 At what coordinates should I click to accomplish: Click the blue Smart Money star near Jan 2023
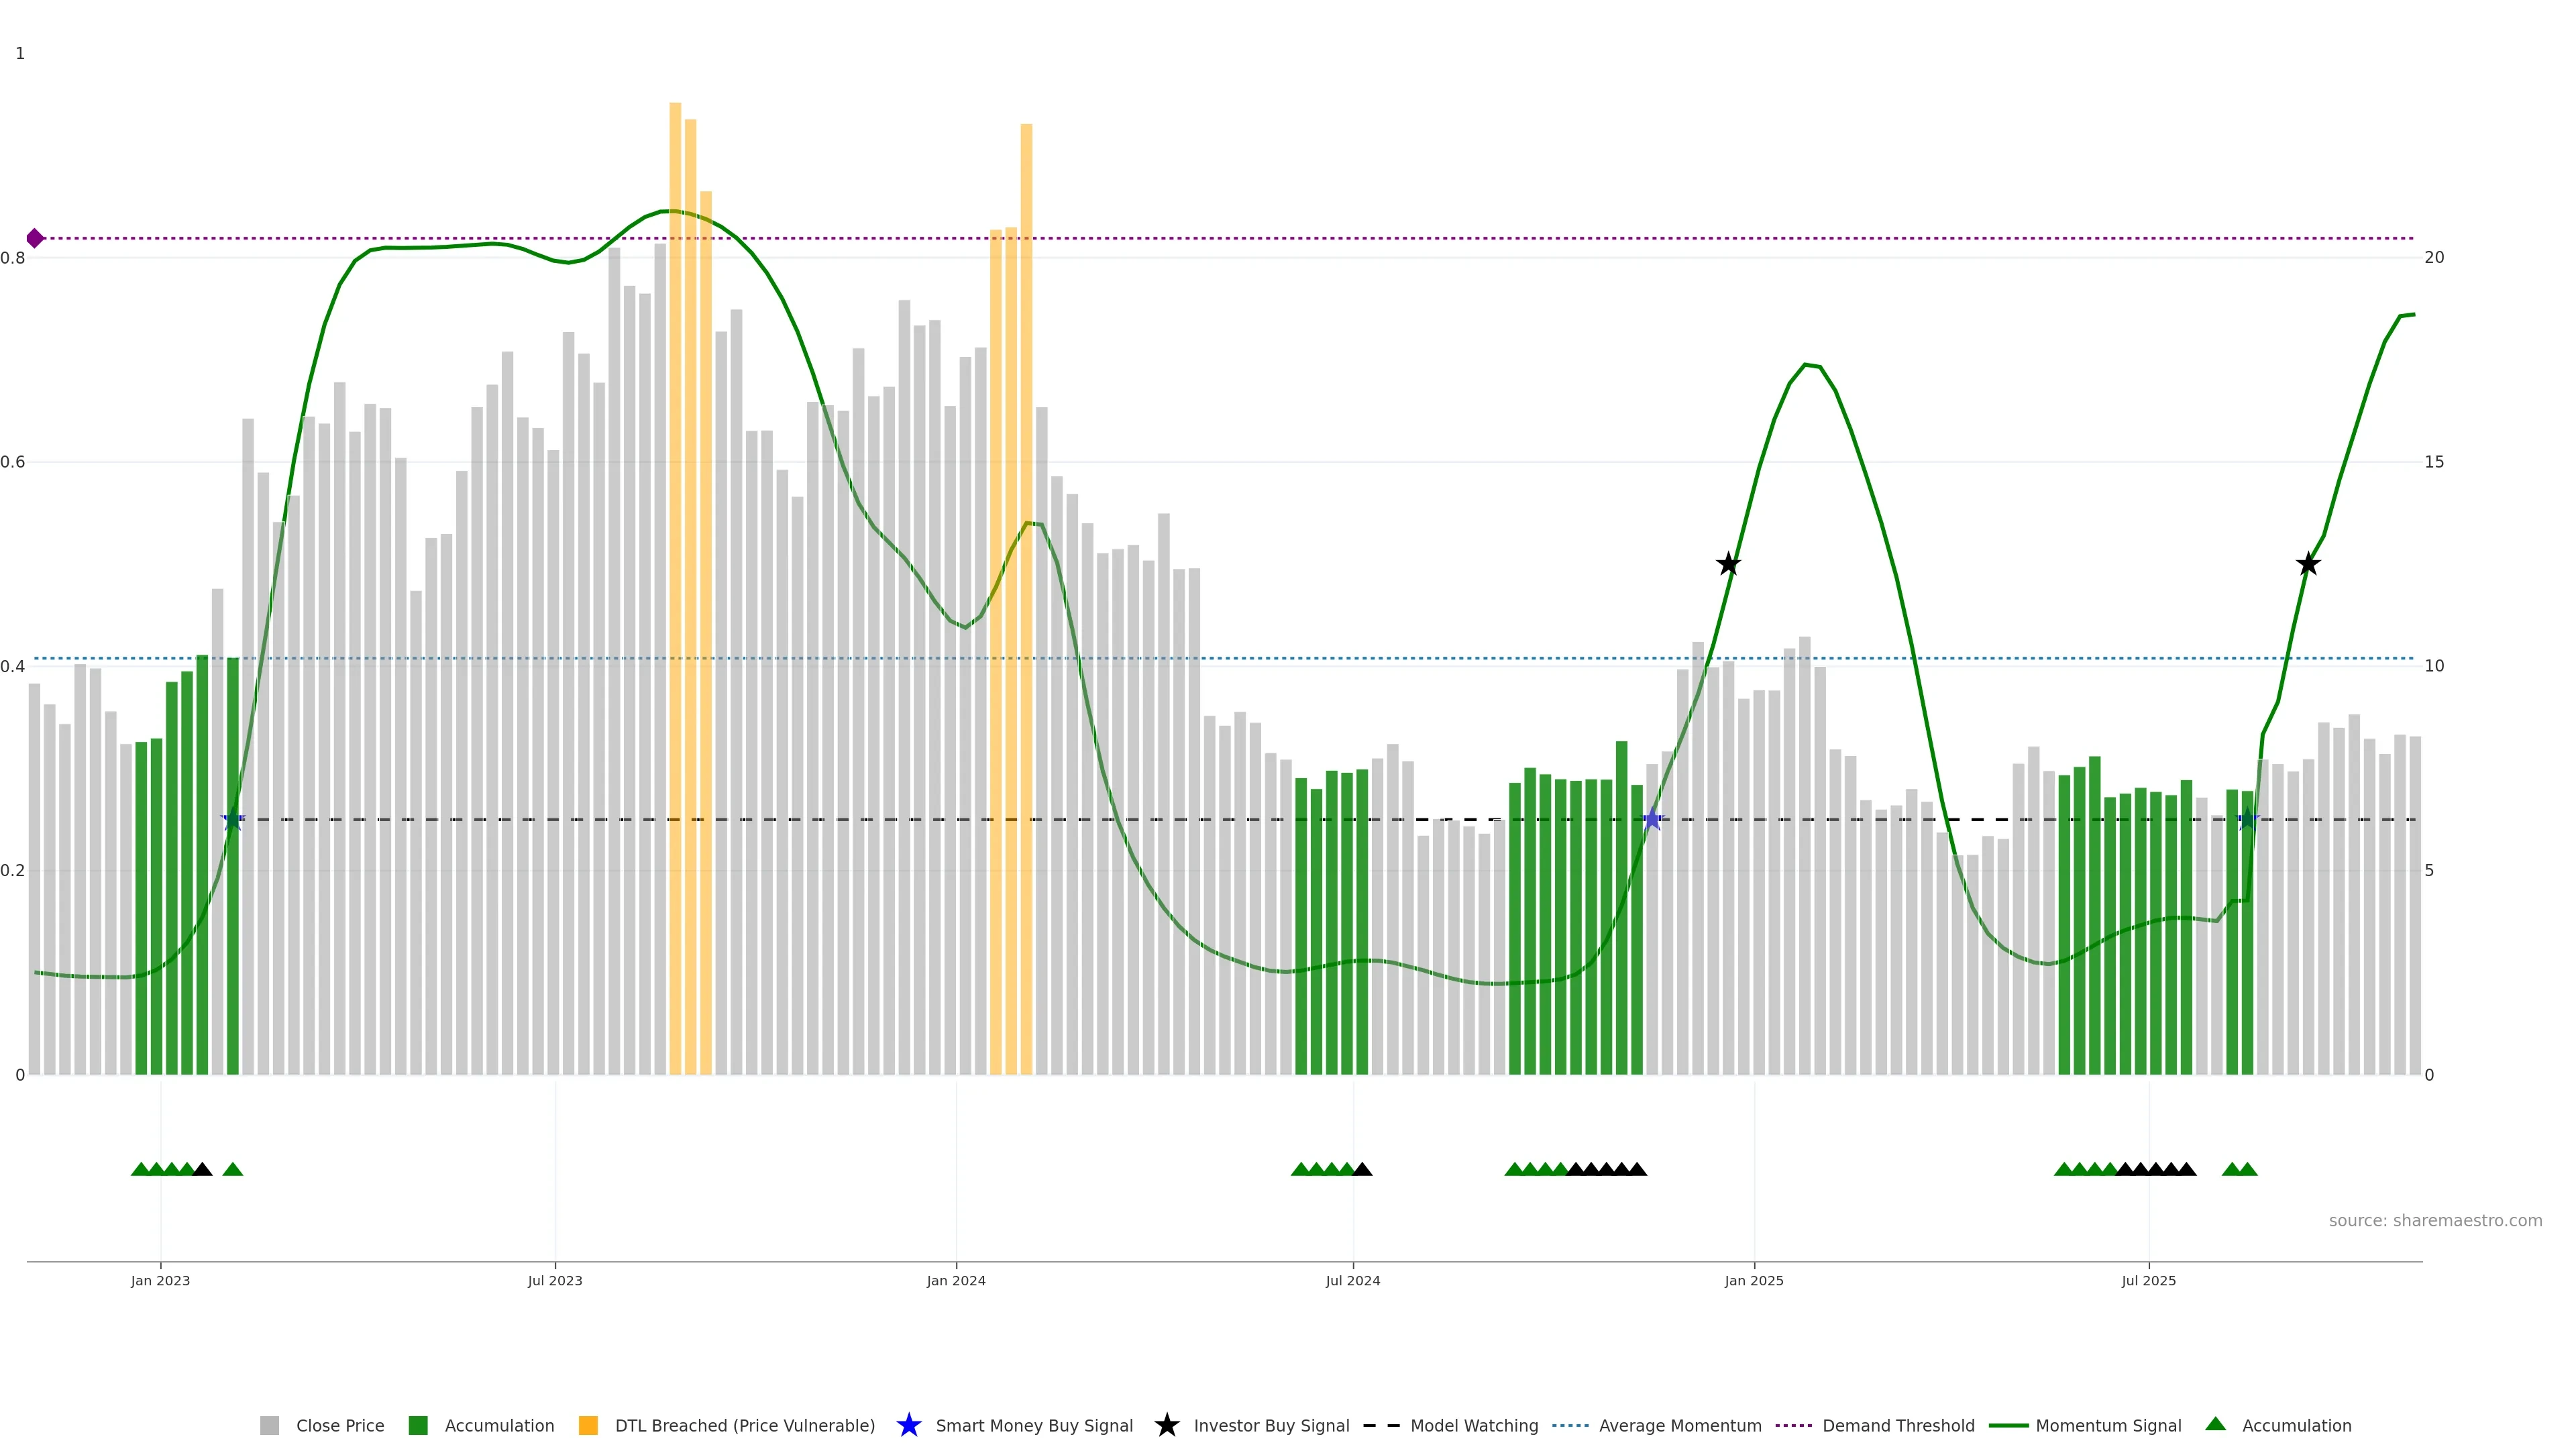click(x=232, y=820)
